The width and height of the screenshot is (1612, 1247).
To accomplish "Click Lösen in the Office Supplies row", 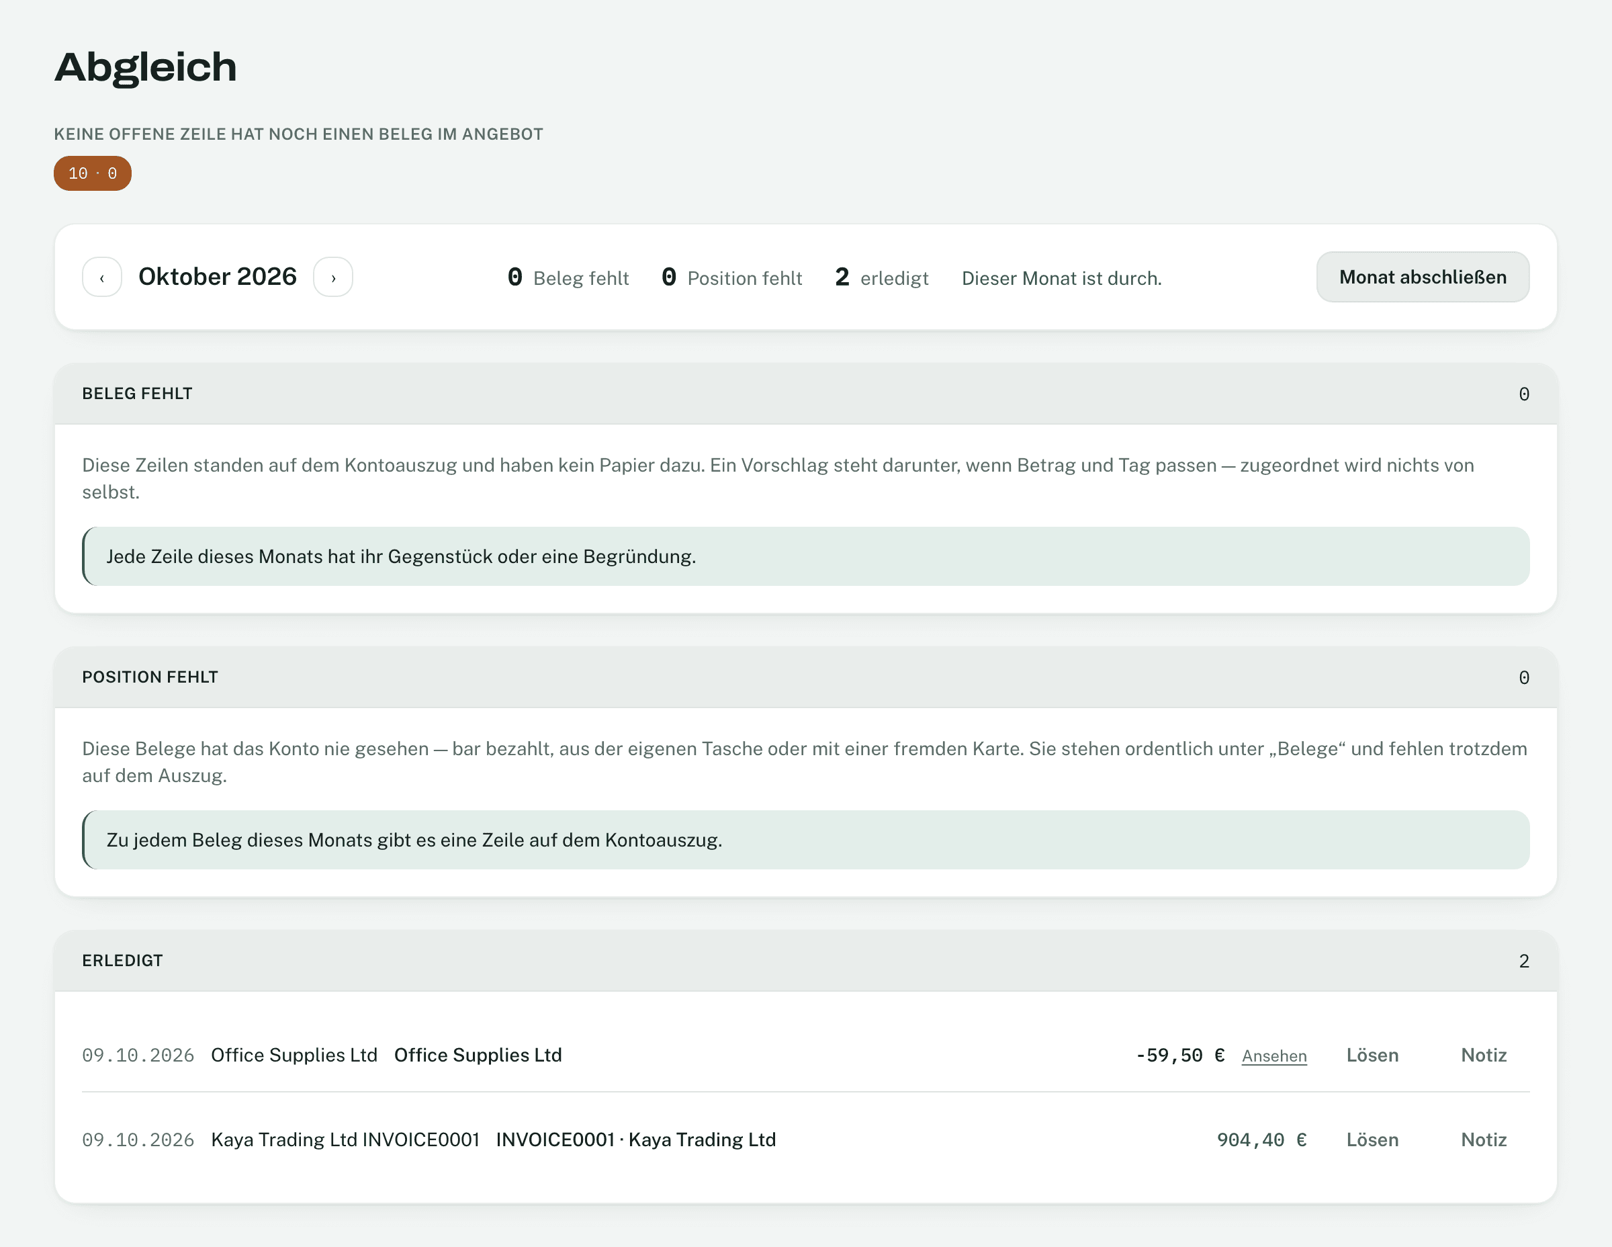I will click(x=1372, y=1055).
